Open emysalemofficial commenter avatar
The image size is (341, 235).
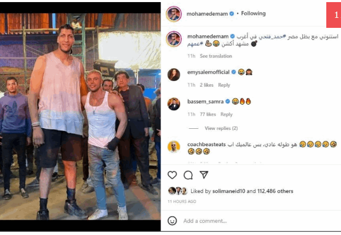[174, 75]
